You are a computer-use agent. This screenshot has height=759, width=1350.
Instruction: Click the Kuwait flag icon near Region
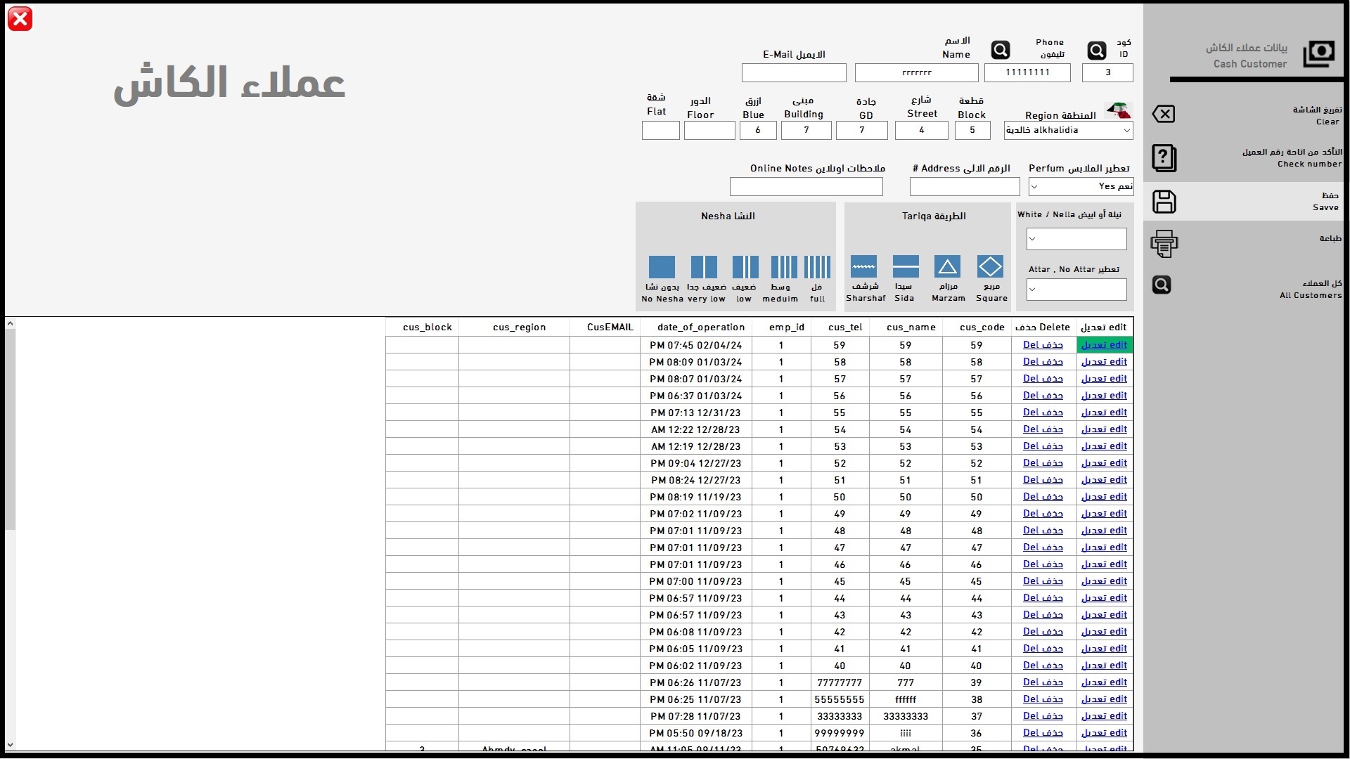coord(1119,110)
